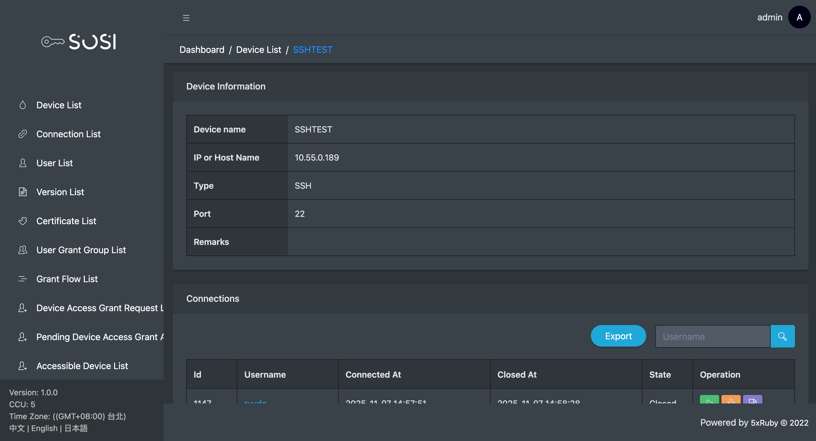Click the admin avatar circle
This screenshot has width=816, height=441.
tap(799, 17)
